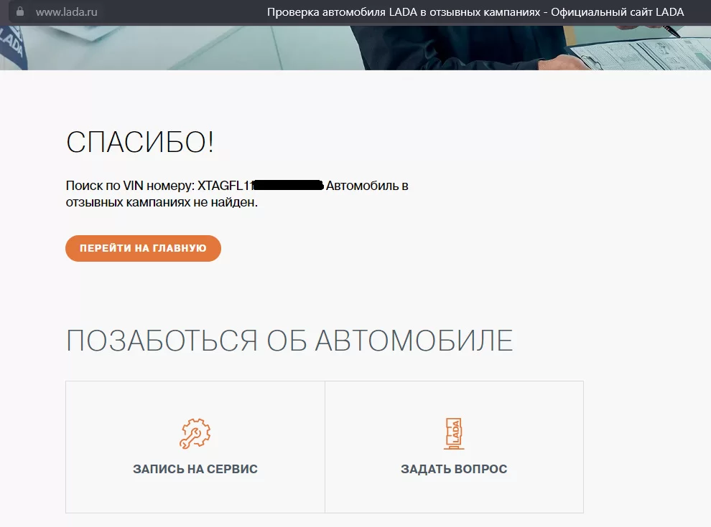This screenshot has width=711, height=527.
Task: Click the wrench and gear service icon
Action: 195,434
